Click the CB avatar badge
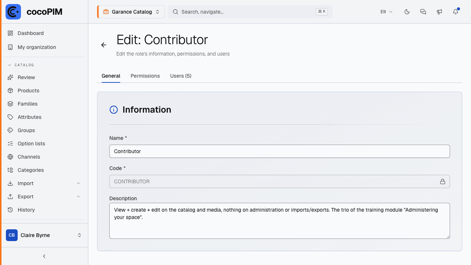This screenshot has height=265, width=471. [x=12, y=235]
